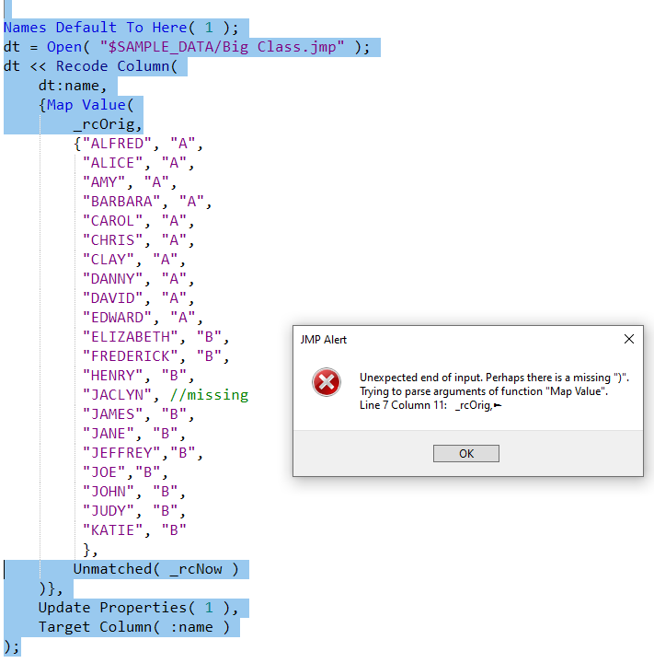Click the "JOE","B" entry
The image size is (654, 663).
click(125, 472)
